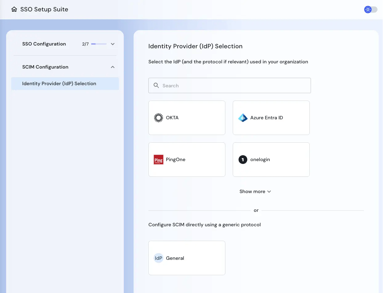
Task: Click the onelogin black circle logo
Action: pyautogui.click(x=243, y=160)
